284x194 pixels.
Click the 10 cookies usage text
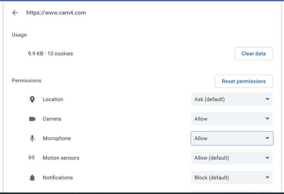(x=60, y=54)
